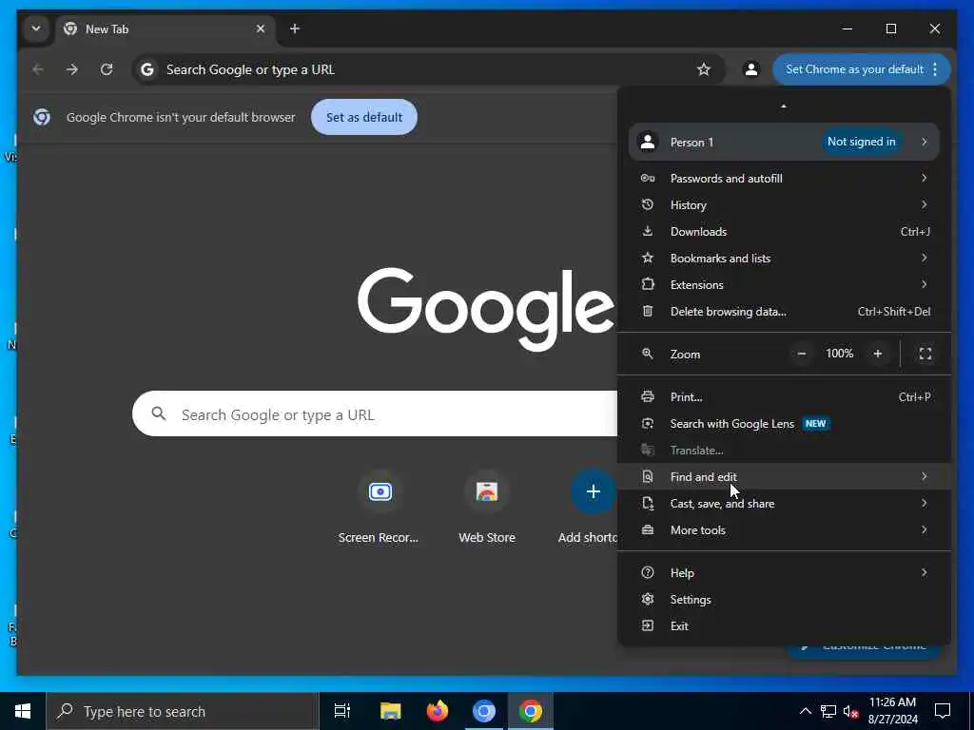Open the Windows Start button

23,711
